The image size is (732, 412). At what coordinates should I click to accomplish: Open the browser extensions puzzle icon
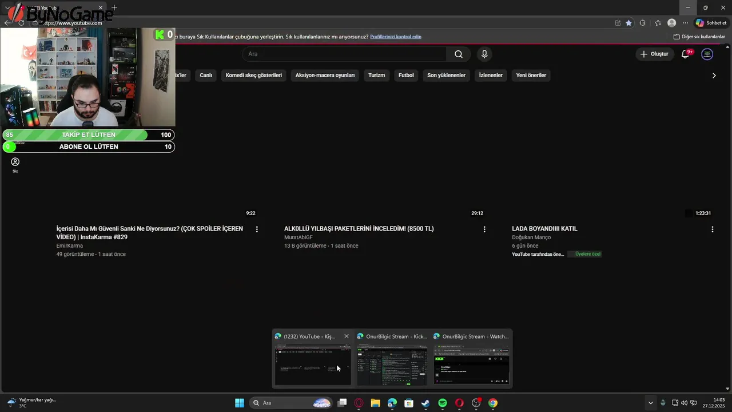tap(643, 23)
